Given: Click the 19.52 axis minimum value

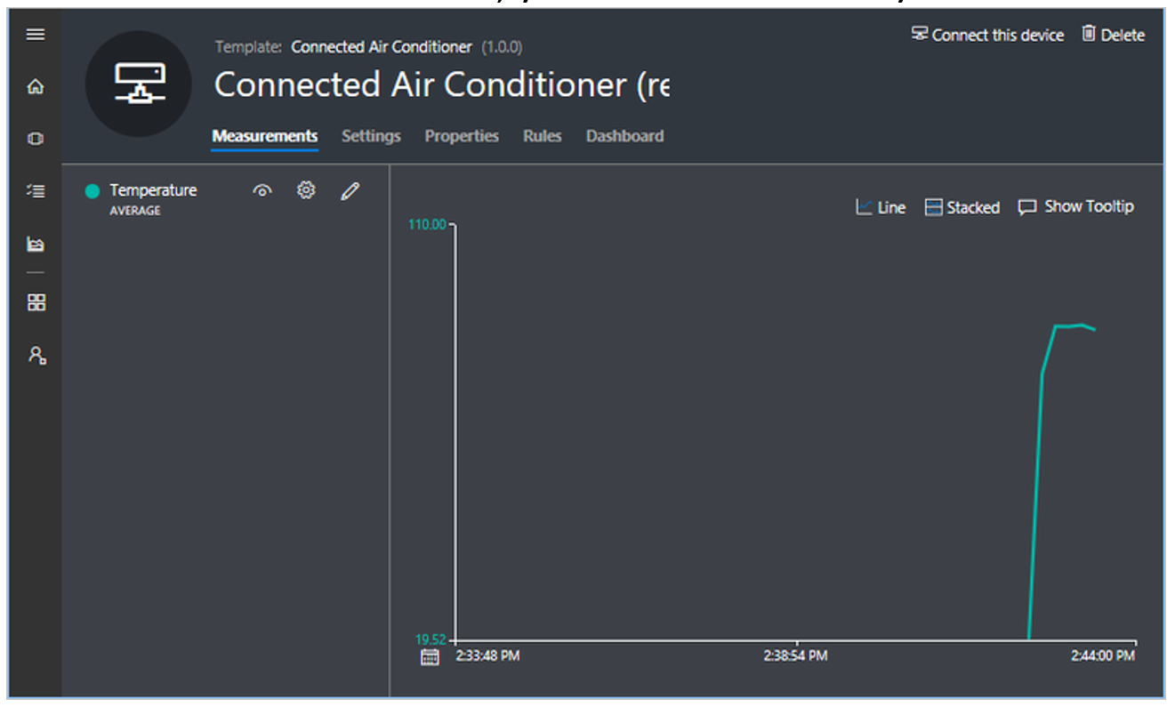Looking at the screenshot, I should 431,639.
